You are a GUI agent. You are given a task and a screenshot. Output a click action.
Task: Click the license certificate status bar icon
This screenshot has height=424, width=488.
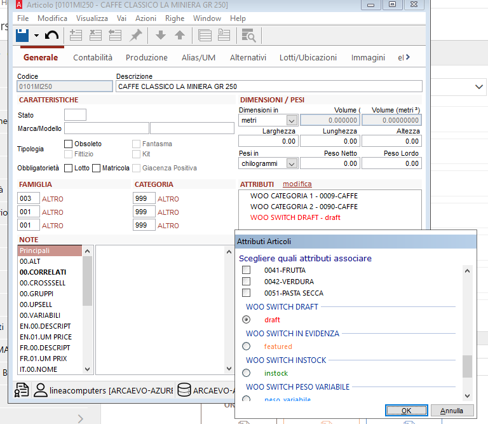pos(22,390)
